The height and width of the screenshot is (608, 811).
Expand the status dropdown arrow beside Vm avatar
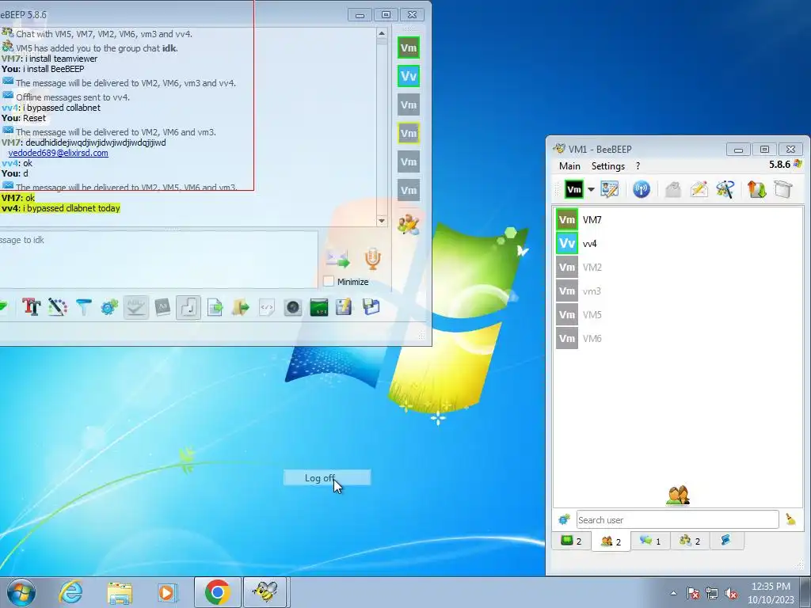[x=591, y=190]
